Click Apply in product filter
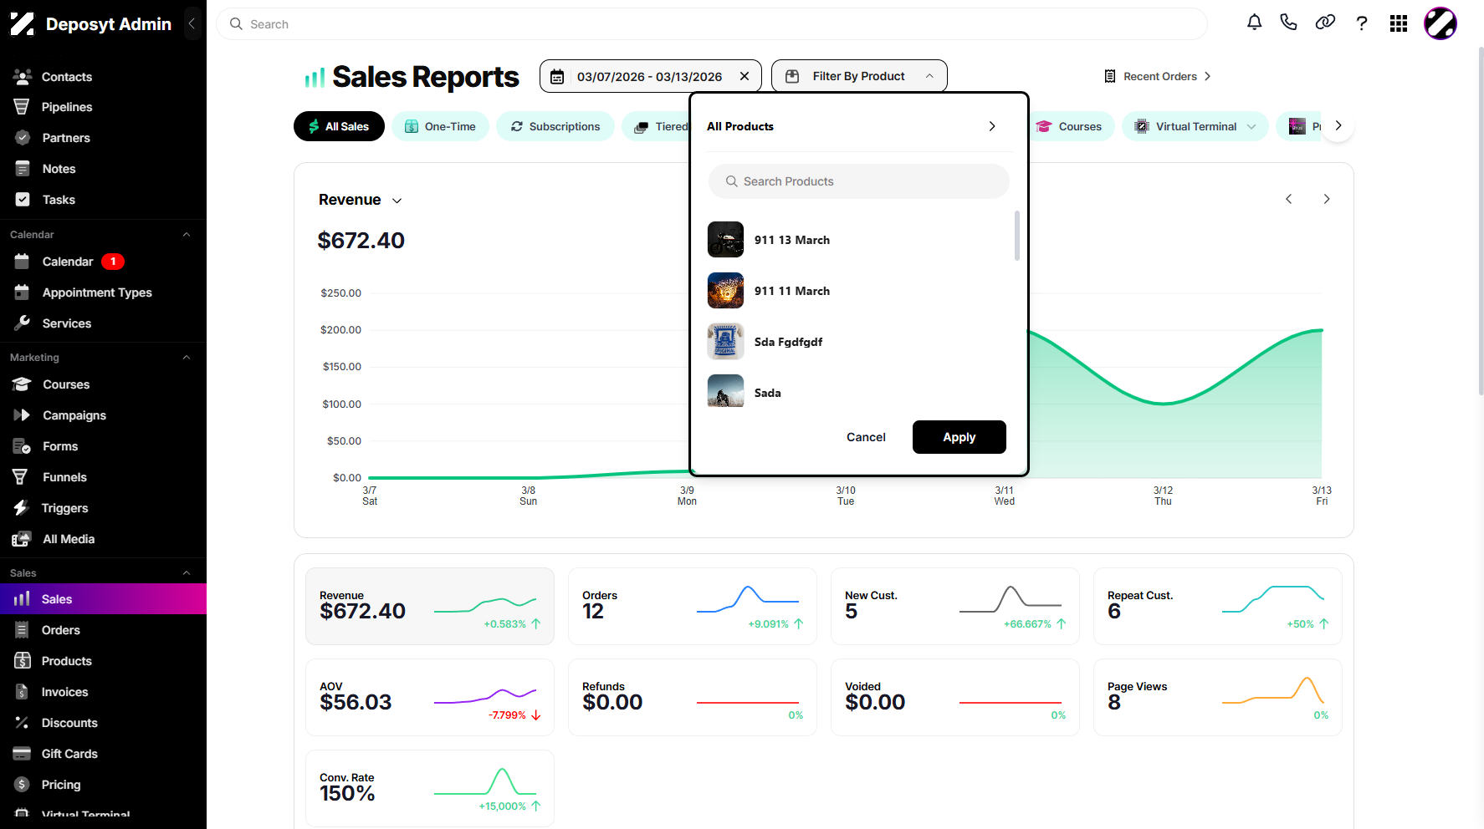 pos(959,437)
